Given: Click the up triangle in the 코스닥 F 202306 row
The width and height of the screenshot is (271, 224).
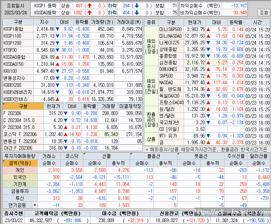Looking at the screenshot, I should pos(66,134).
